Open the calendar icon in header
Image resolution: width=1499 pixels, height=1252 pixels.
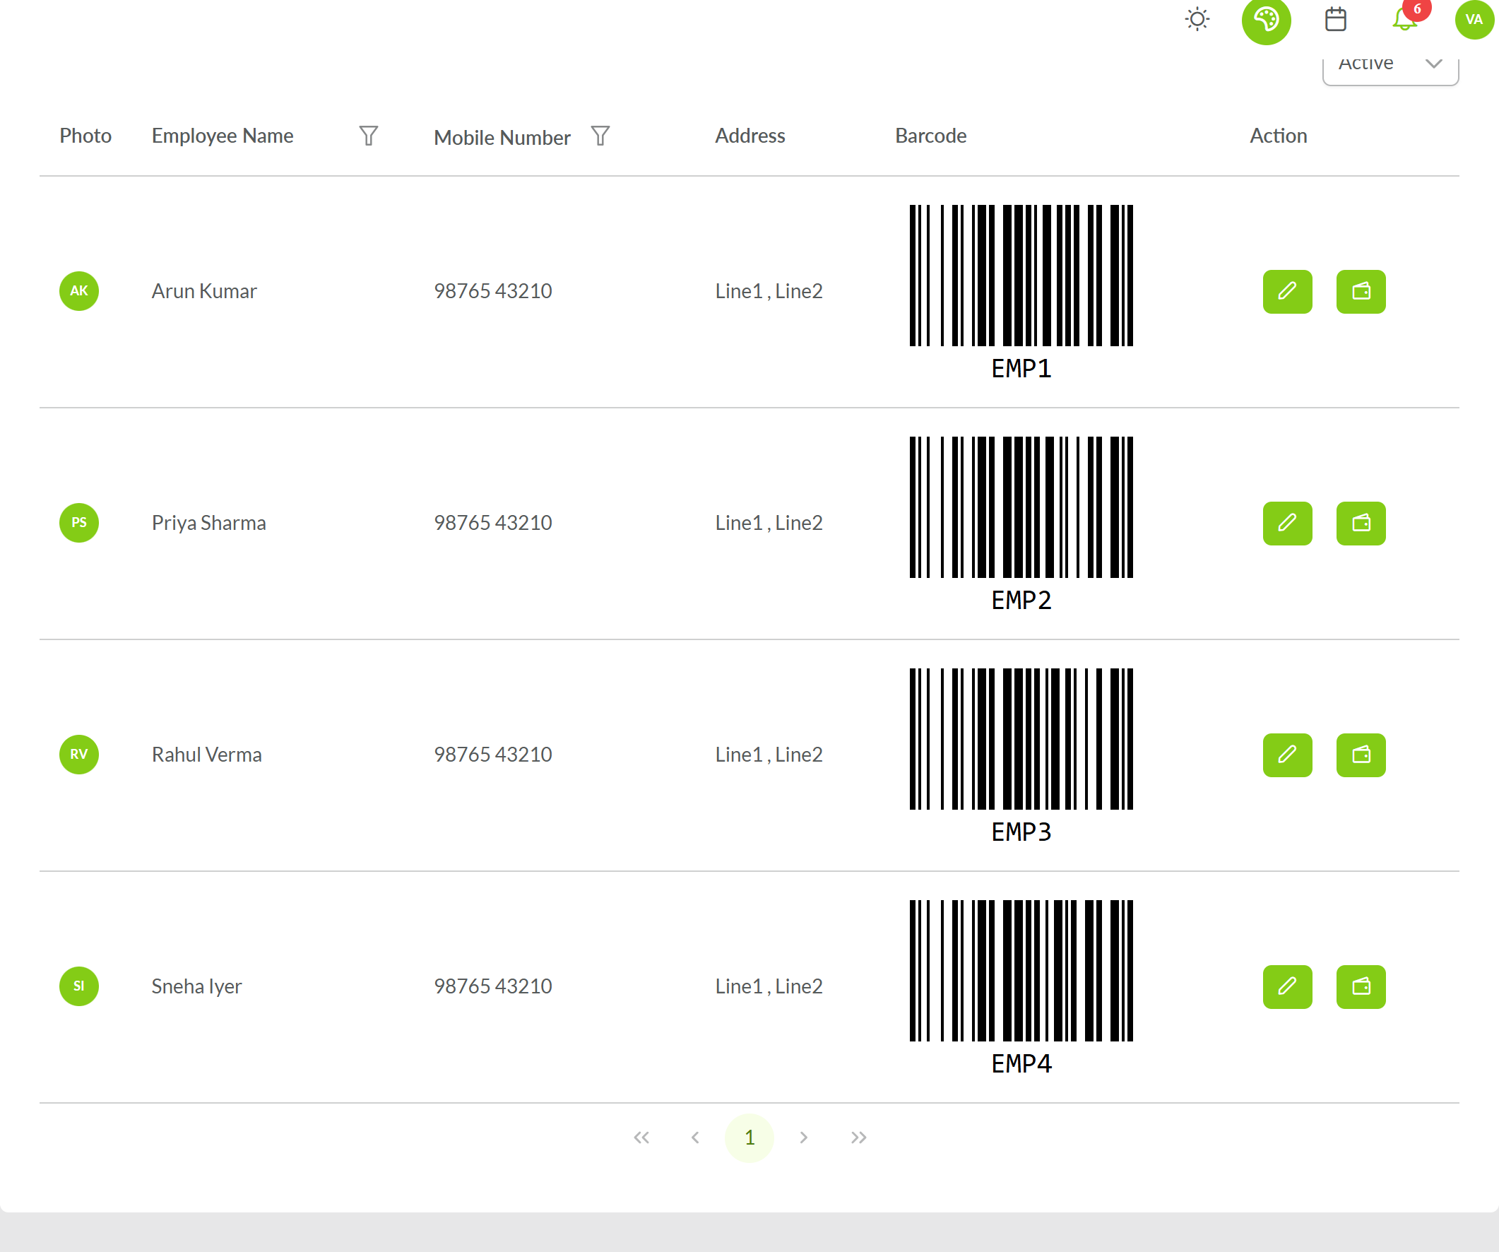pos(1336,19)
